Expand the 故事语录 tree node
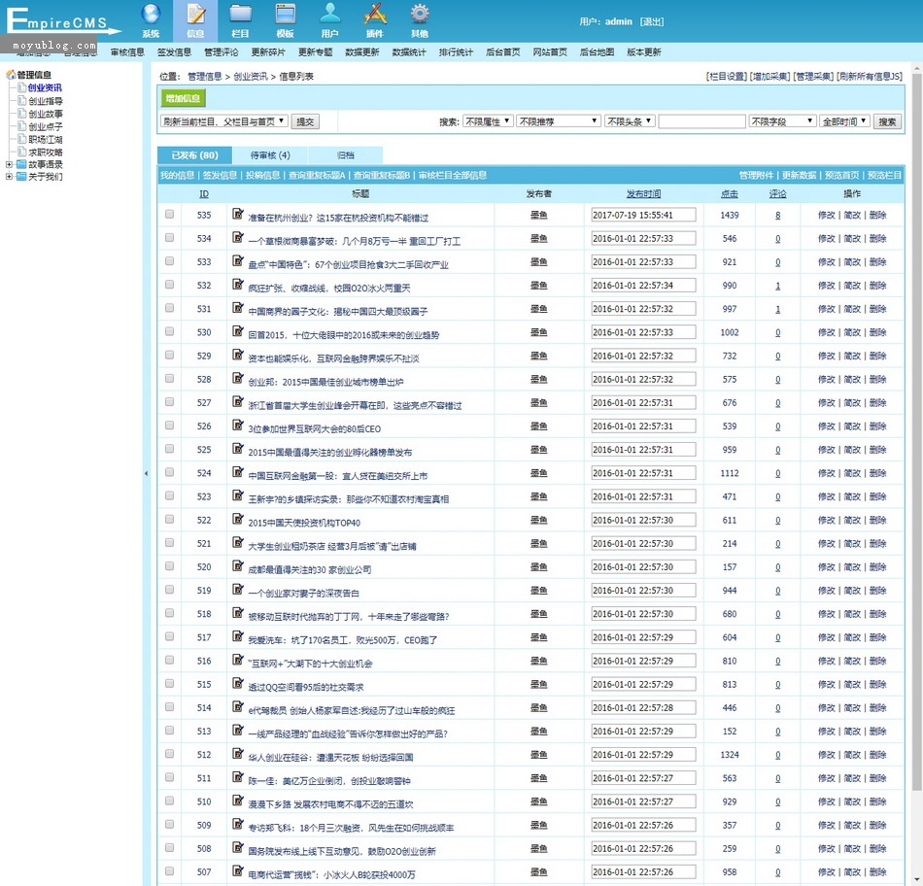923x886 pixels. tap(9, 164)
